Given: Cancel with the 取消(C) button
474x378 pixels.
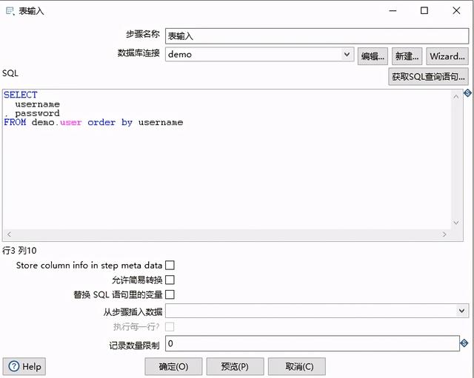Looking at the screenshot, I should [296, 366].
